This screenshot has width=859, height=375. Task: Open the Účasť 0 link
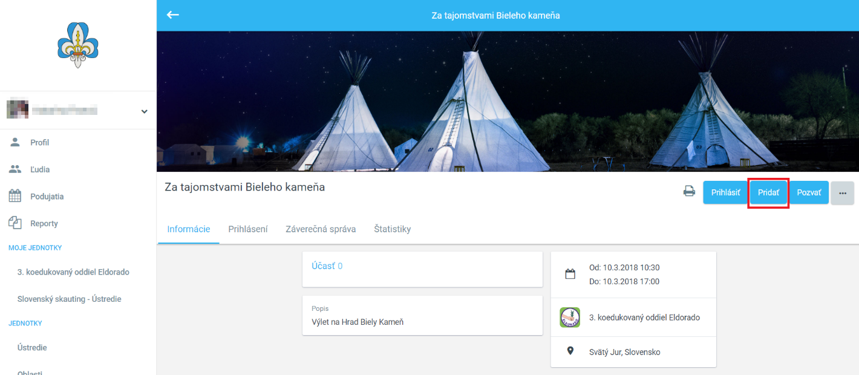click(327, 266)
